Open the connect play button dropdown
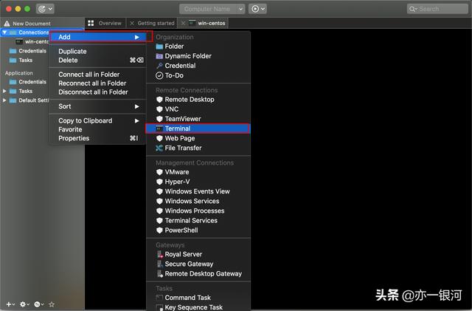 pos(257,9)
